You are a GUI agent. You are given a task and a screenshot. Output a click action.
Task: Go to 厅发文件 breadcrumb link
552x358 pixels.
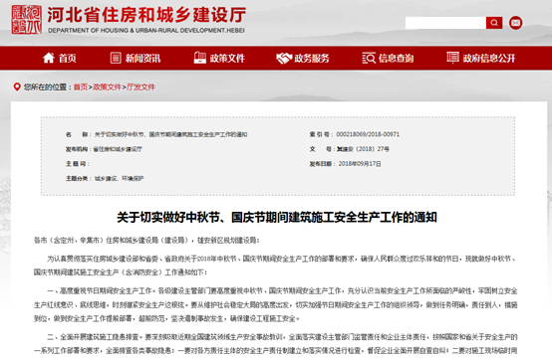click(x=140, y=87)
